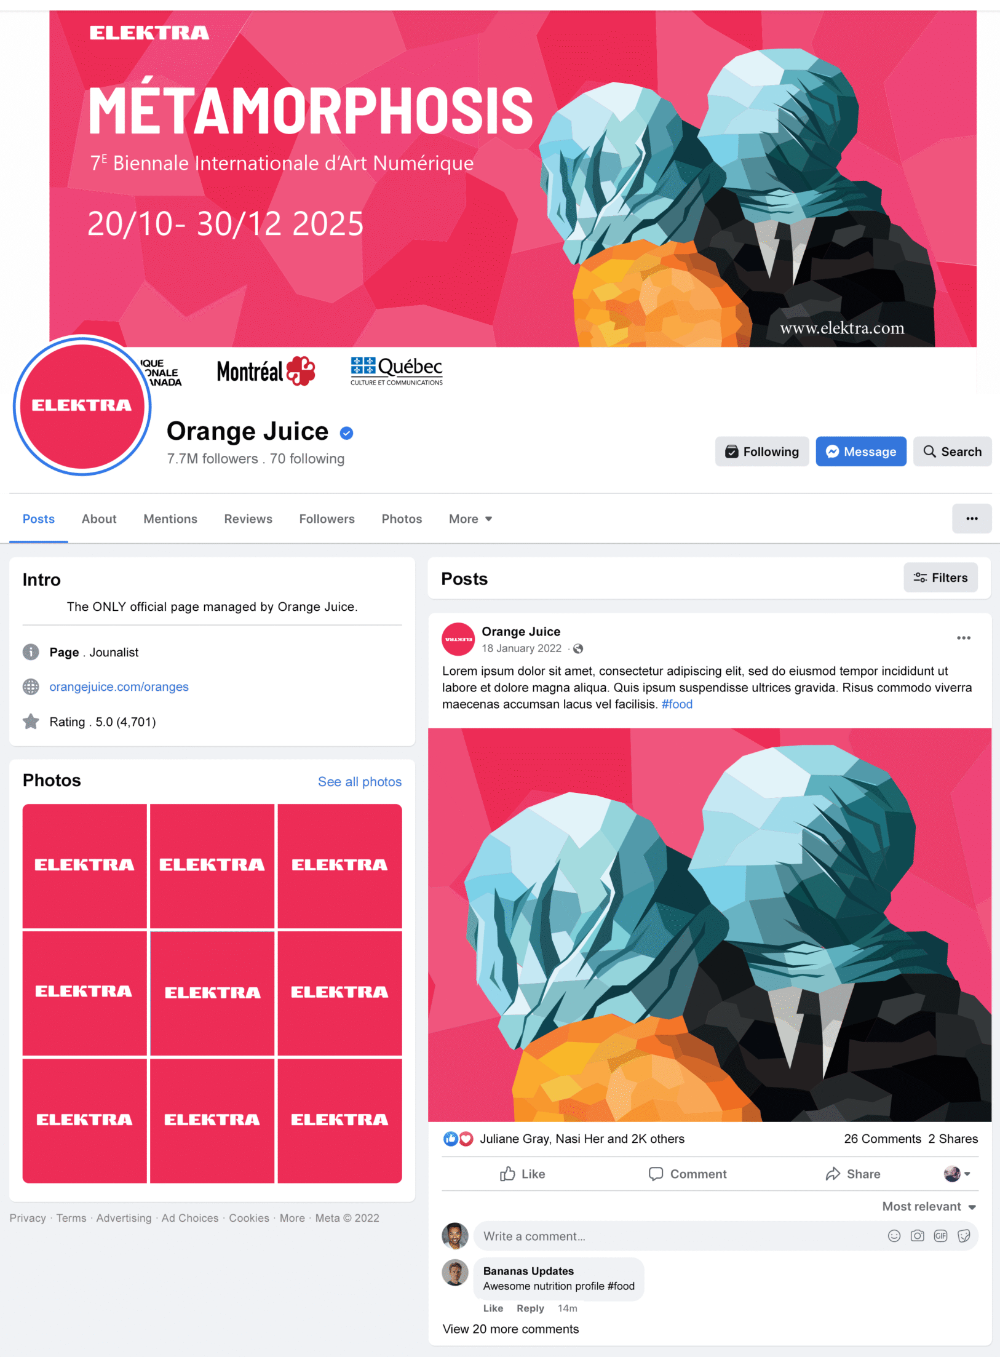
Task: Switch to the About tab
Action: [x=99, y=519]
